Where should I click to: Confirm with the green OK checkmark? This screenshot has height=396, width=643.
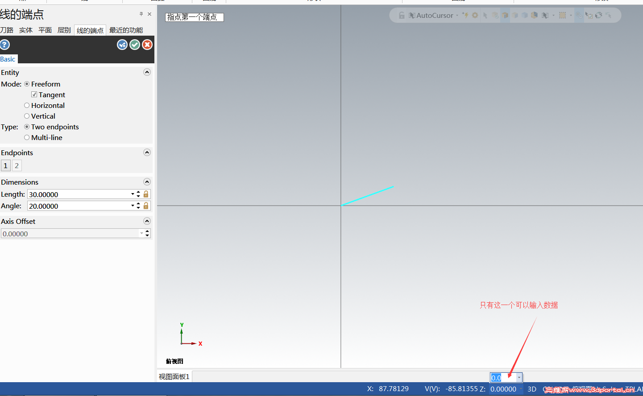point(135,45)
